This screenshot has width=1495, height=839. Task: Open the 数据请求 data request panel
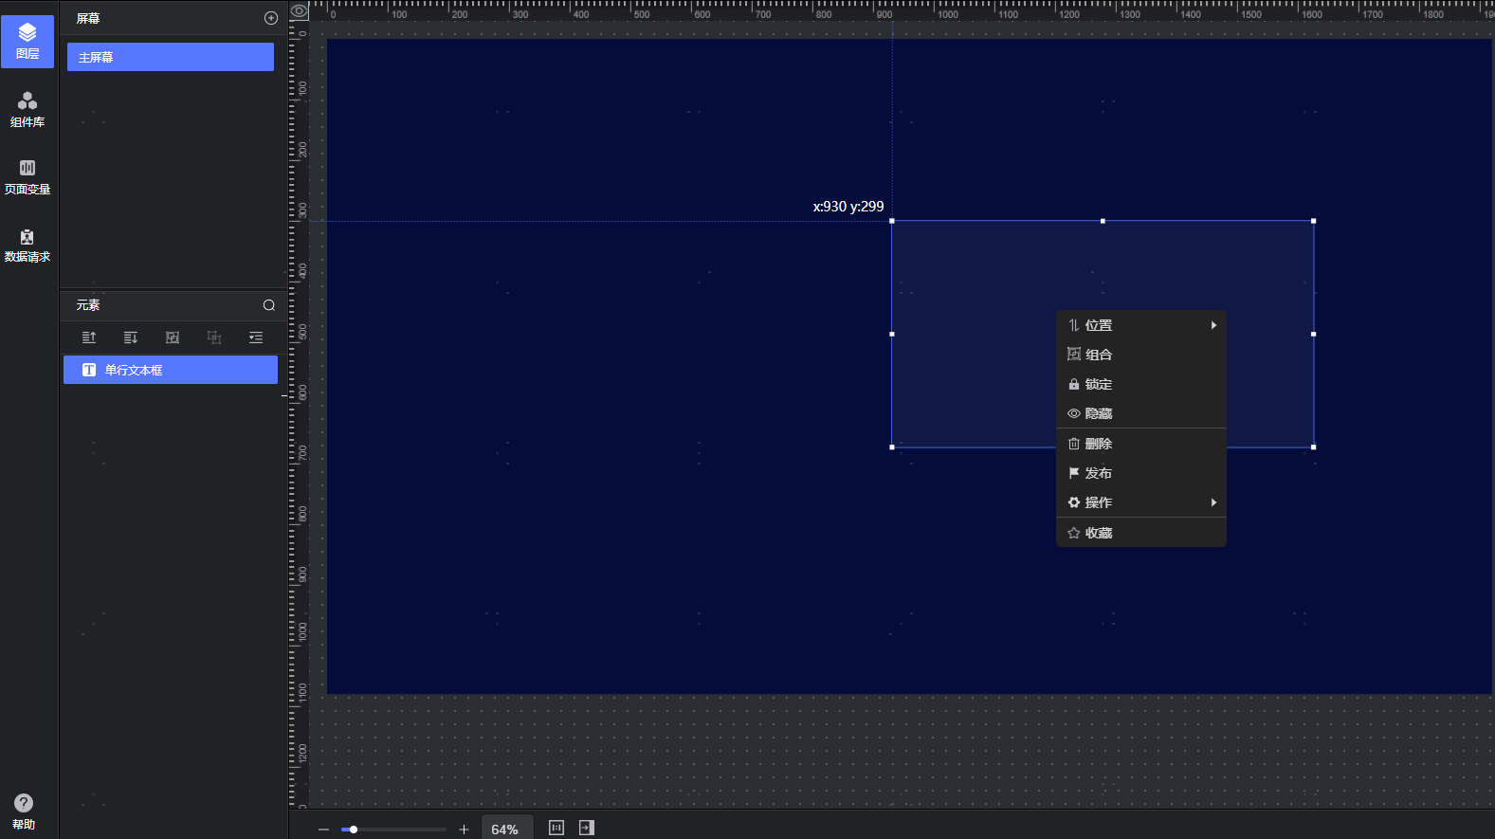click(27, 245)
